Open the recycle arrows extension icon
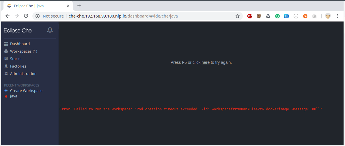345x146 pixels. (x=268, y=16)
